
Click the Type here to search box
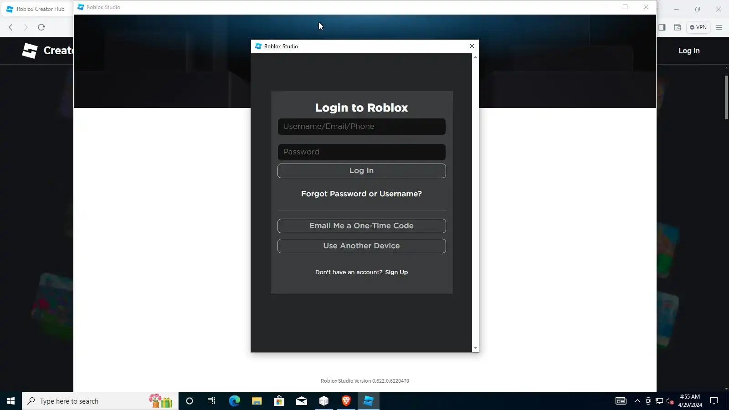point(100,401)
